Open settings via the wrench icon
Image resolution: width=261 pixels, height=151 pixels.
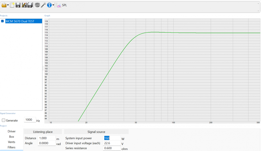[43, 5]
